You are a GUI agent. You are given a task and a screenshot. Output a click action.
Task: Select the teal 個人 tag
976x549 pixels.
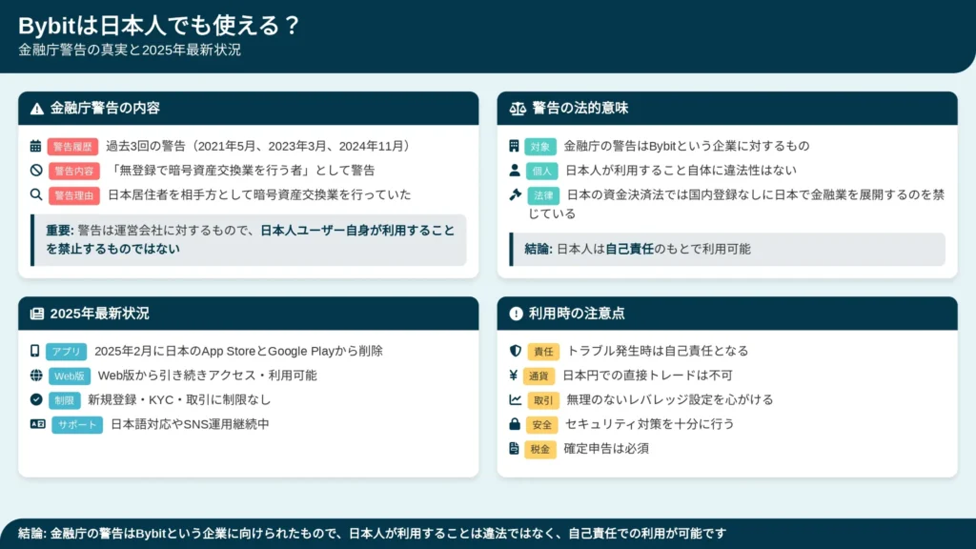tap(541, 172)
